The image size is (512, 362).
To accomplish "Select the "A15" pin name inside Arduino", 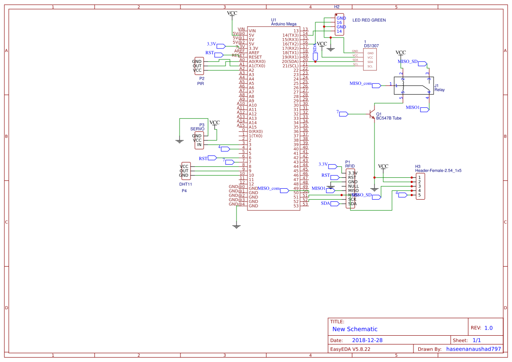I will click(x=252, y=127).
